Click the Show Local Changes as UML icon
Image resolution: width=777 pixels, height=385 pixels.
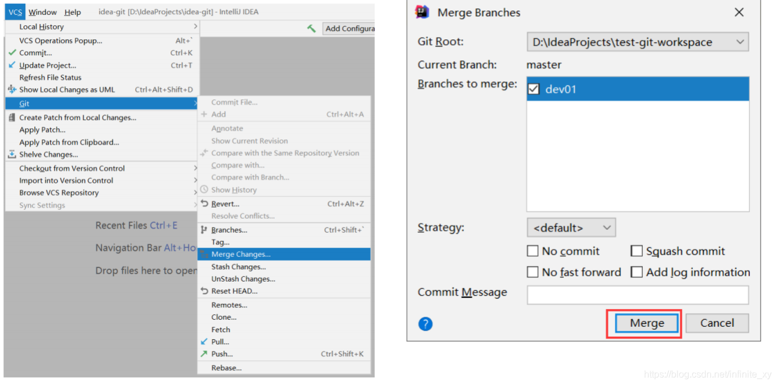point(12,89)
